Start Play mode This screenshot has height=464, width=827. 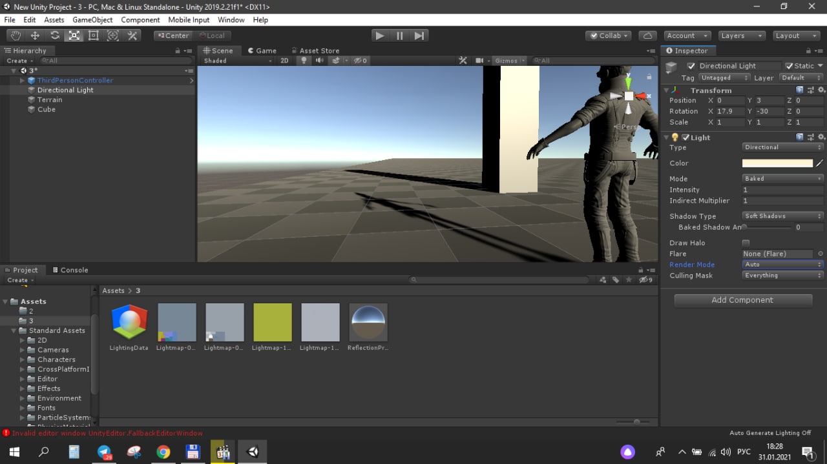(380, 35)
